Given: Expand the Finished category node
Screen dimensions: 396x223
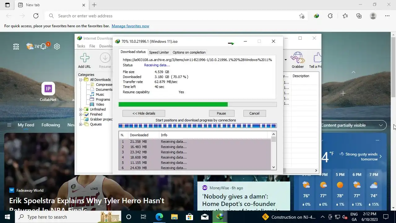Looking at the screenshot, I should click(81, 114).
